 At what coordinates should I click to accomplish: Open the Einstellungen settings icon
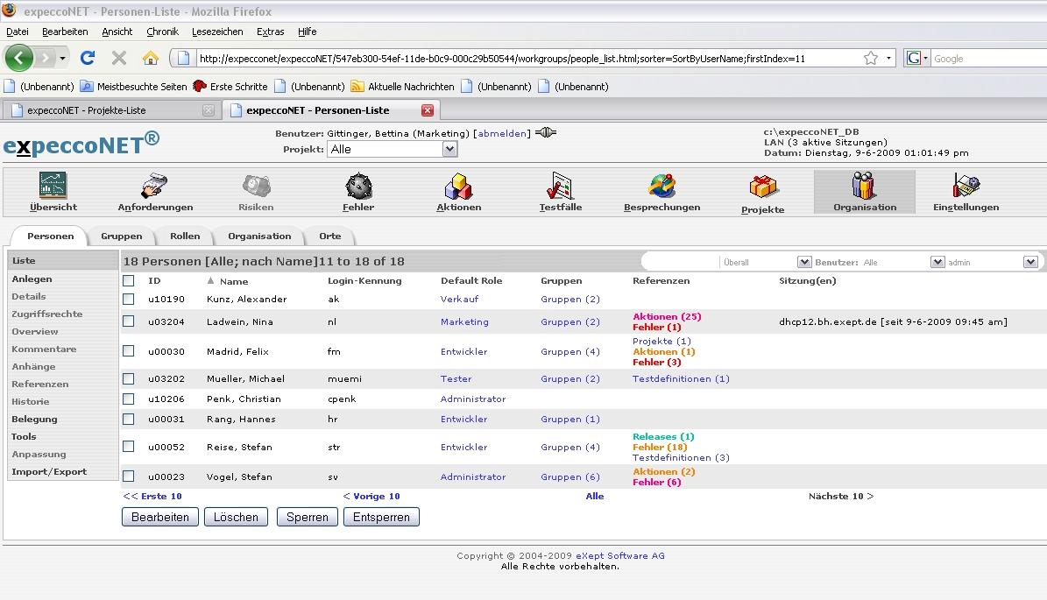pos(966,187)
